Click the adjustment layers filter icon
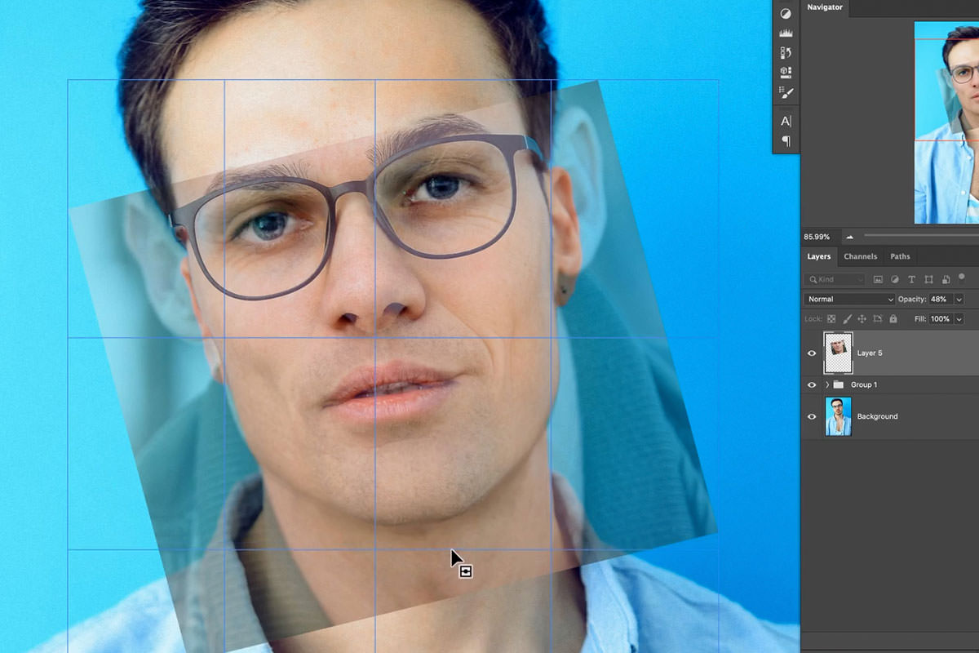This screenshot has height=653, width=979. click(x=895, y=279)
